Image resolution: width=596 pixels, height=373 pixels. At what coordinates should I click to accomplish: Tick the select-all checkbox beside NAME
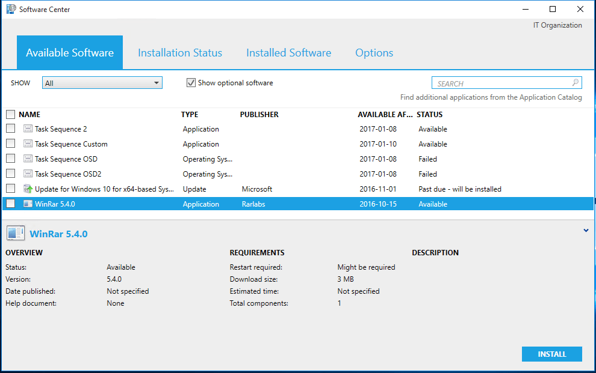tap(11, 115)
